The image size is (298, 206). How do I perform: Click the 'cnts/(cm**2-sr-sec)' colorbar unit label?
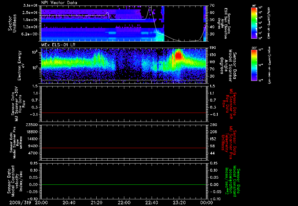pyautogui.click(x=269, y=23)
